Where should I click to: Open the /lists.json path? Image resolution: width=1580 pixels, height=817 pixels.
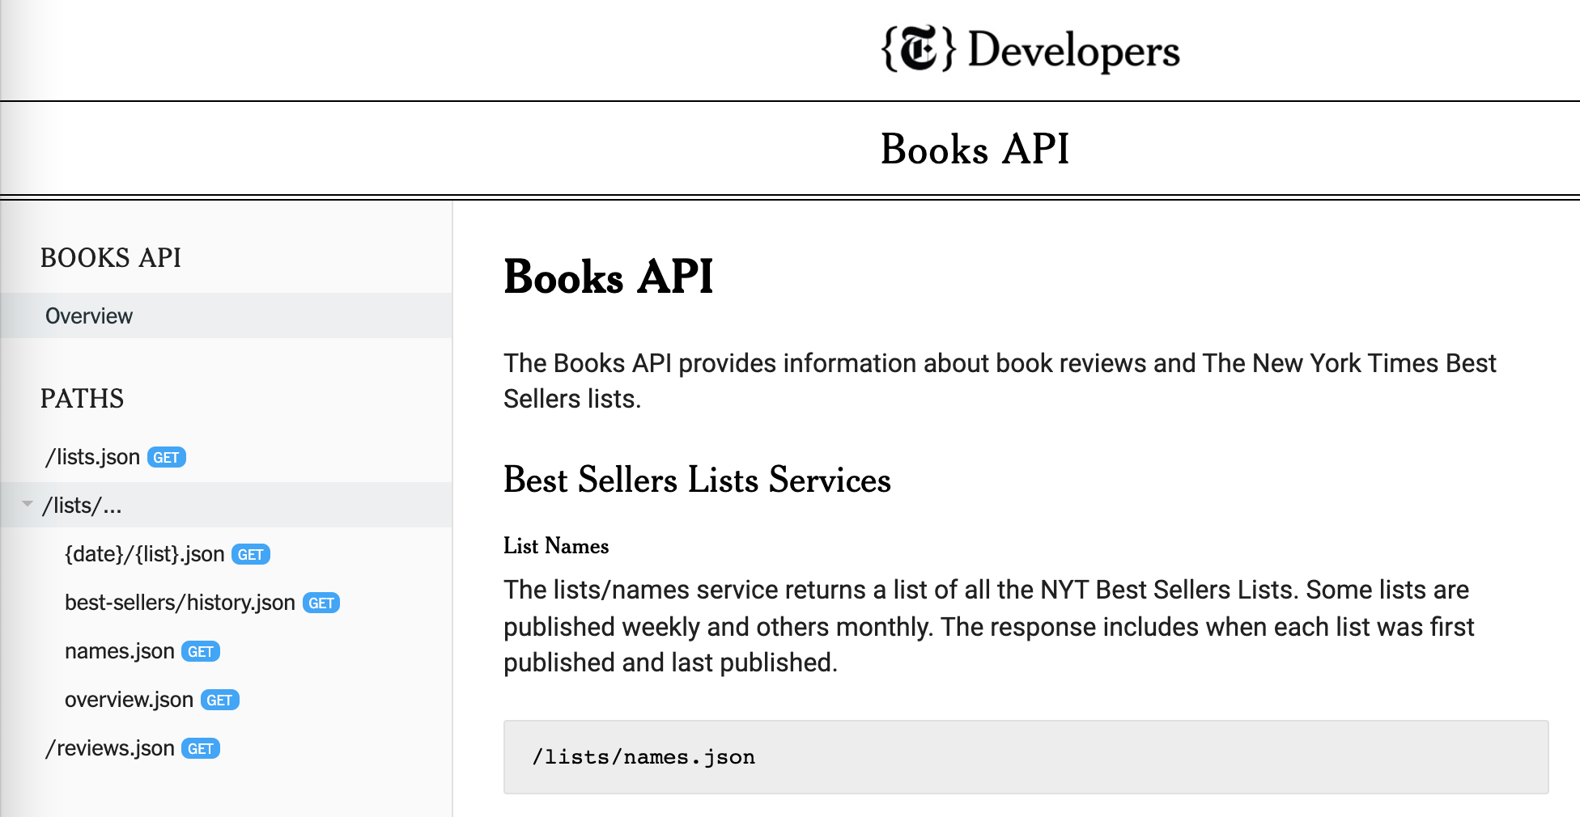pos(92,457)
